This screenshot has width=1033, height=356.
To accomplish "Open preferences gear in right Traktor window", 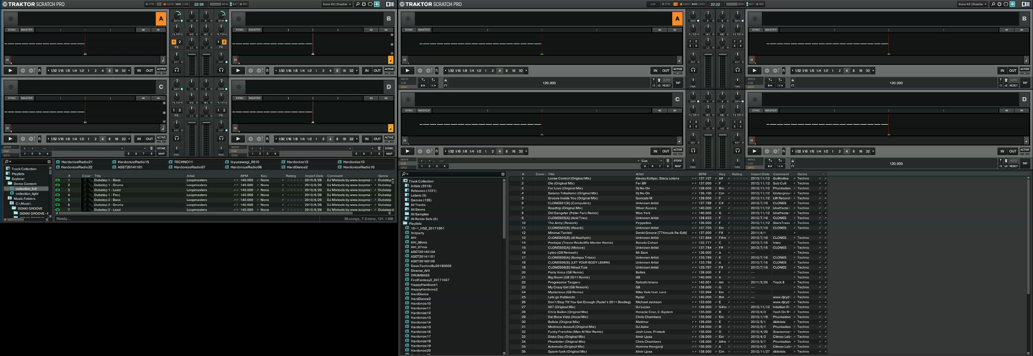I will tap(1000, 4).
